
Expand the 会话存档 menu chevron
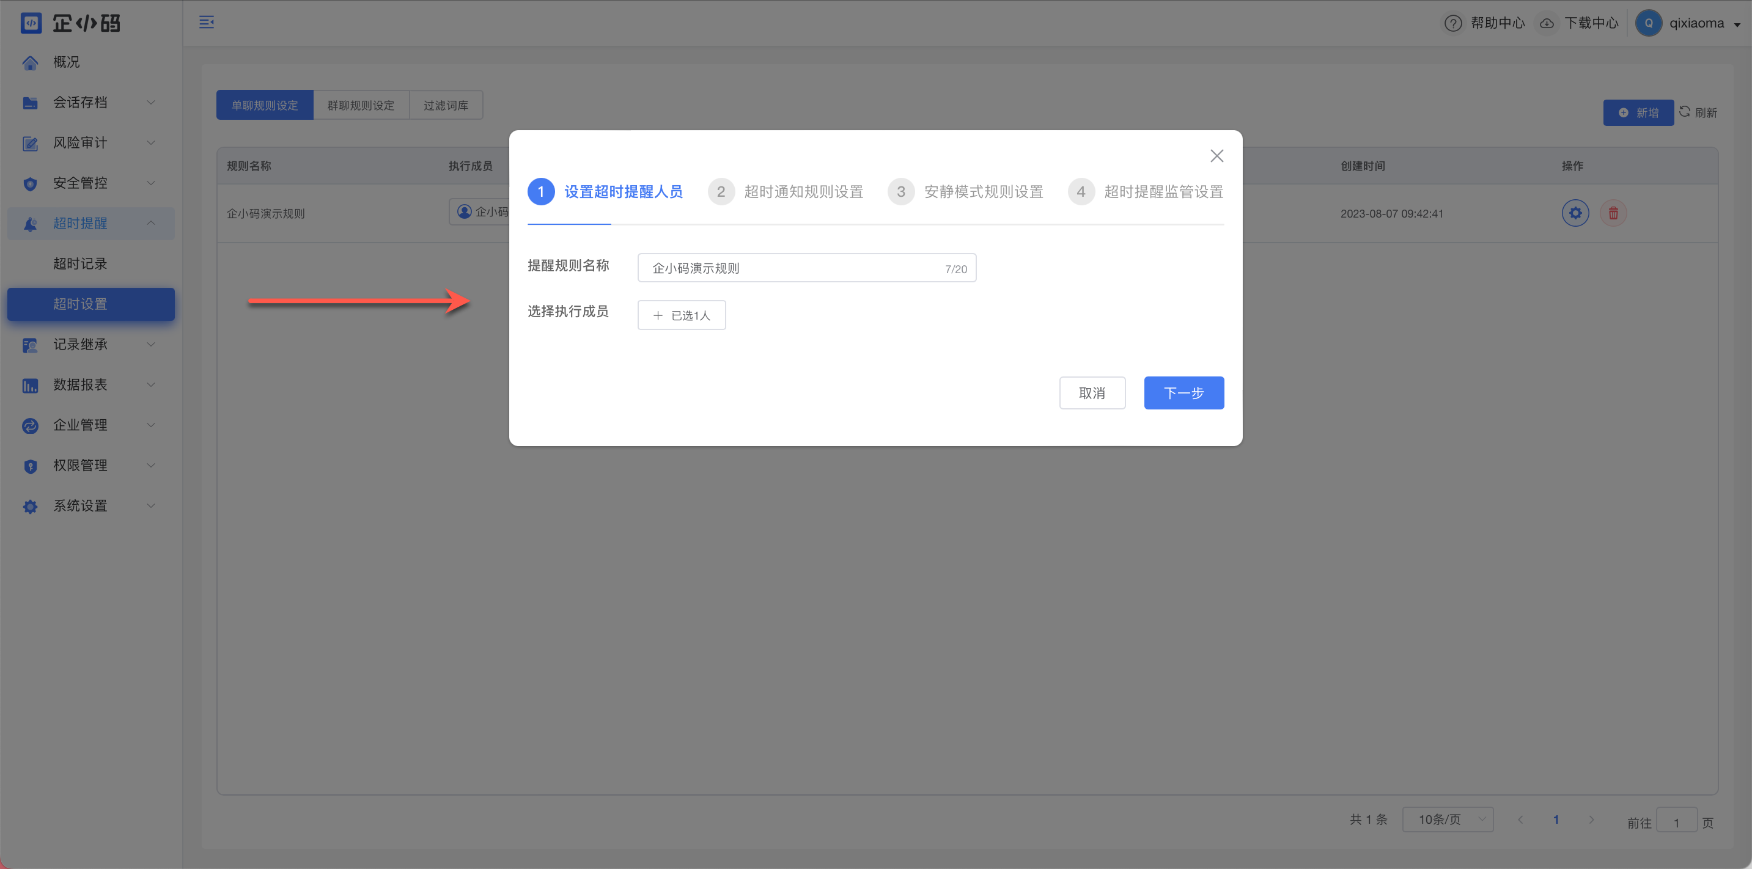click(x=151, y=103)
